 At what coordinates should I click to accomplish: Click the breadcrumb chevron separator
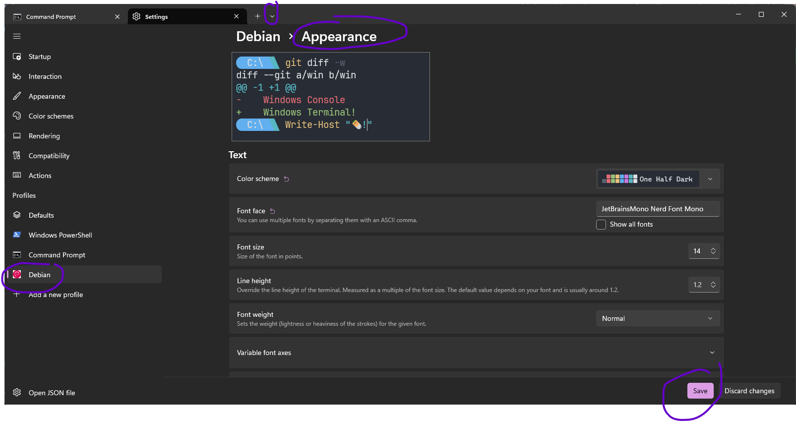(x=291, y=37)
